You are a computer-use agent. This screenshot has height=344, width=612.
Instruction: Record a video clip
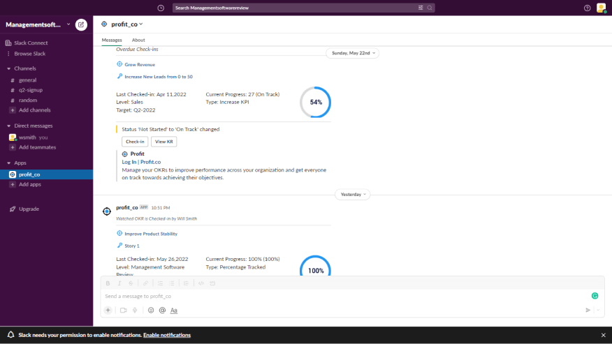coord(124,310)
